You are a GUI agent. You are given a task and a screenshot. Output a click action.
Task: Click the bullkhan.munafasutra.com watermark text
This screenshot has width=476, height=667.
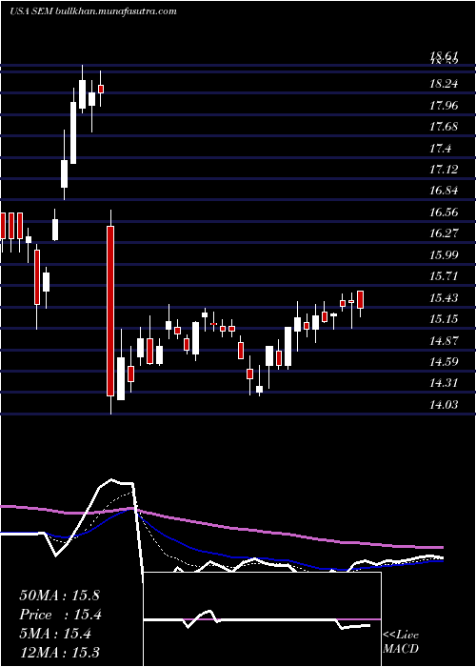pos(116,11)
